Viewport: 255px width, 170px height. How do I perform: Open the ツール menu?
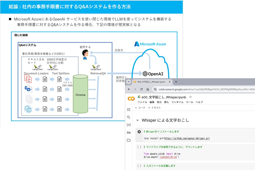coord(189,102)
